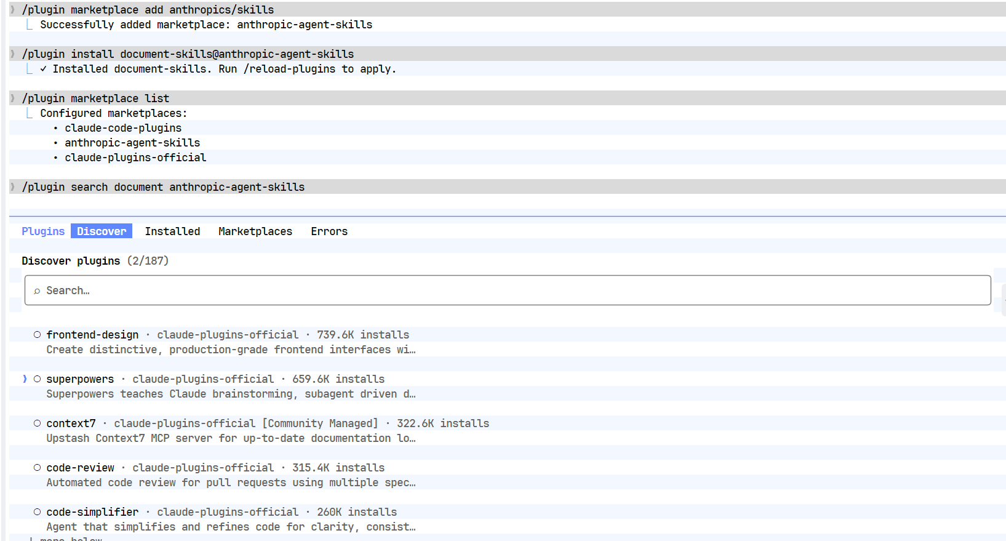
Task: Click the checkmark before Installed document-skills
Action: point(43,69)
